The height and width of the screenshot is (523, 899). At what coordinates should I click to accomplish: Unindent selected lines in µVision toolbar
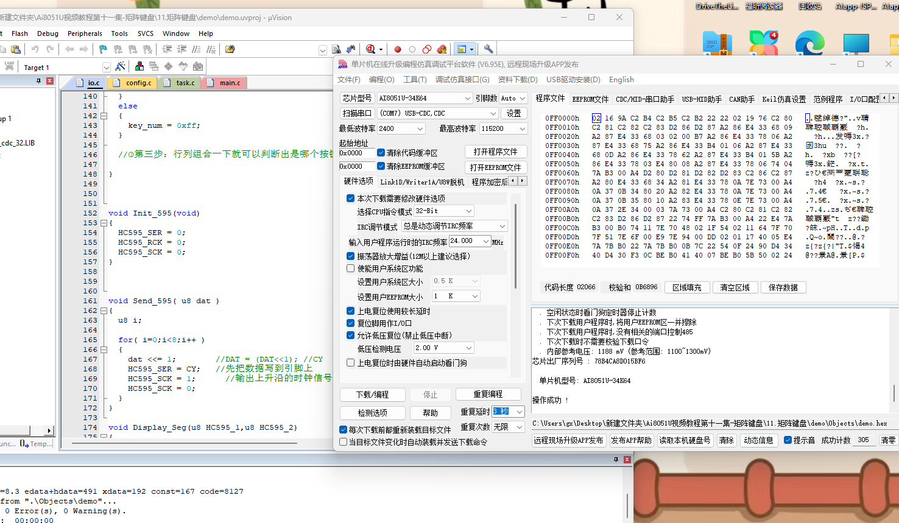[x=182, y=49]
